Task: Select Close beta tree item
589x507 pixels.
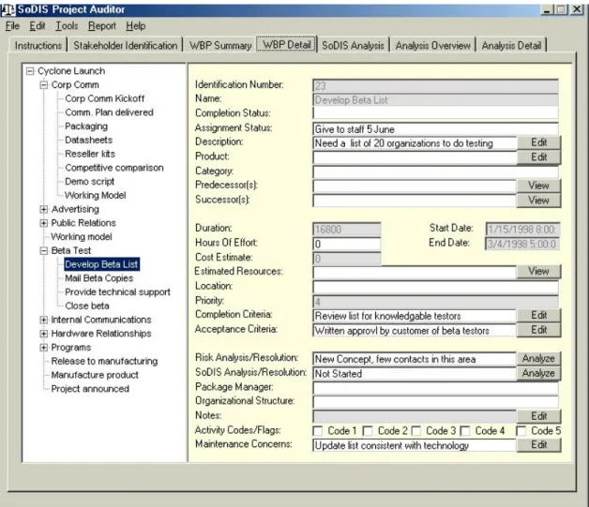Action: pyautogui.click(x=87, y=306)
